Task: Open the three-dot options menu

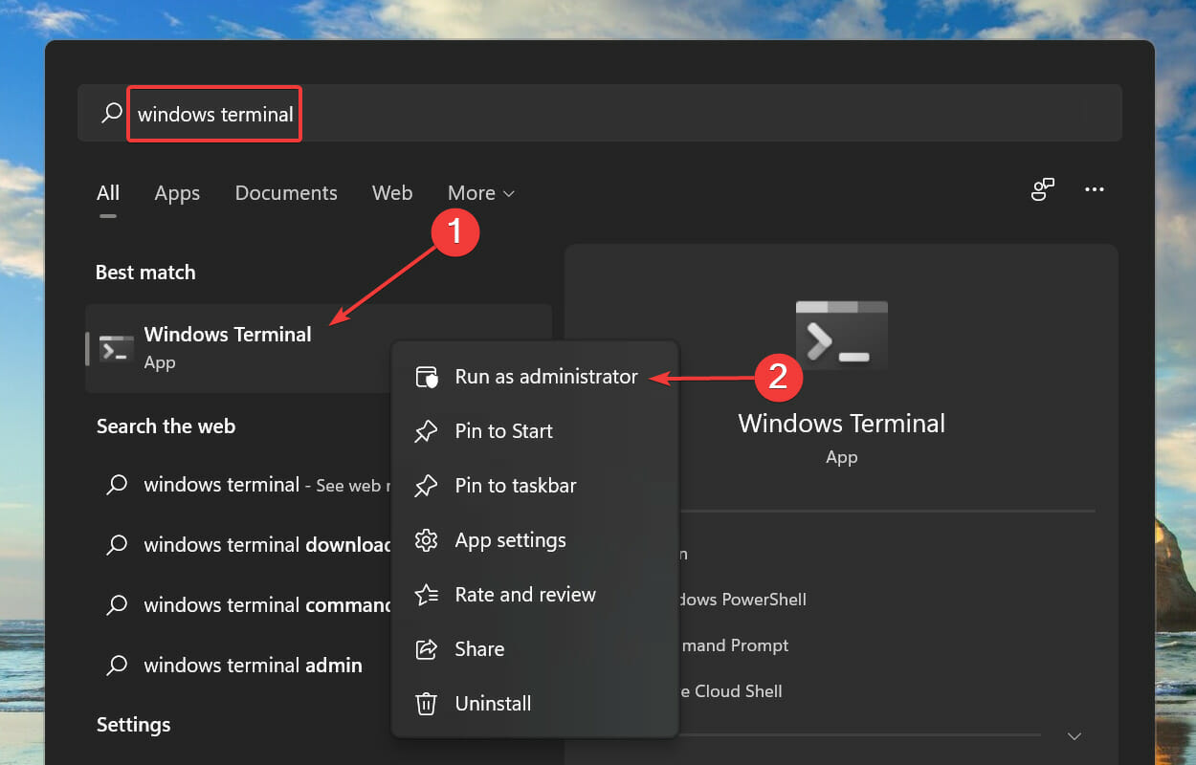Action: click(1095, 189)
